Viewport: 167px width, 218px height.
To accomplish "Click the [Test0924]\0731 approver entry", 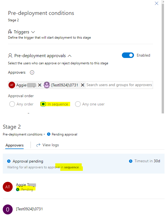I will (x=29, y=209).
